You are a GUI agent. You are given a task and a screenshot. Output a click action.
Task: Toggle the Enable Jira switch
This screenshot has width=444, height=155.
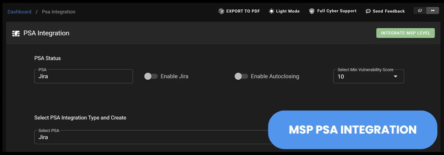151,76
